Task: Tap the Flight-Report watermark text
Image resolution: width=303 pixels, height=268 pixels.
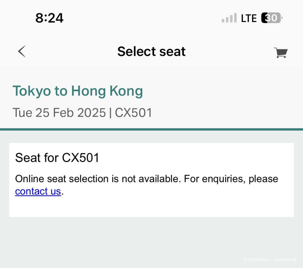Action: point(270,259)
